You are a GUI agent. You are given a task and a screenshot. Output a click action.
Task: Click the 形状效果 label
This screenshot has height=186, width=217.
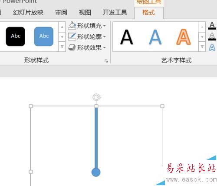(89, 47)
